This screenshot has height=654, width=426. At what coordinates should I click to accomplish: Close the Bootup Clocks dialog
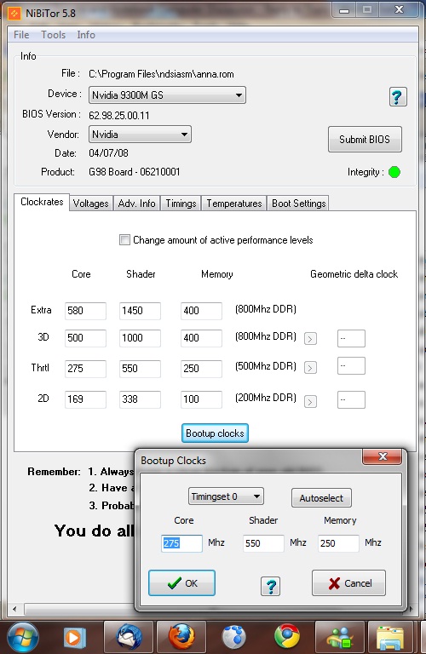point(383,456)
